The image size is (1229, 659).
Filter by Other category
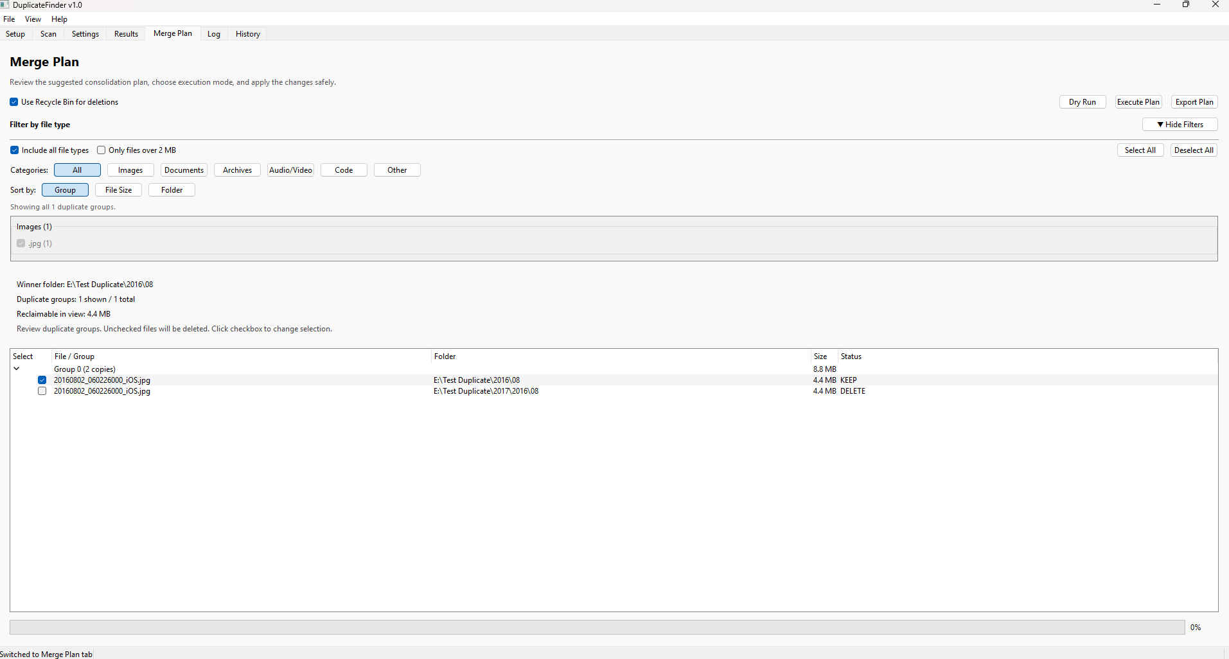[x=397, y=170]
